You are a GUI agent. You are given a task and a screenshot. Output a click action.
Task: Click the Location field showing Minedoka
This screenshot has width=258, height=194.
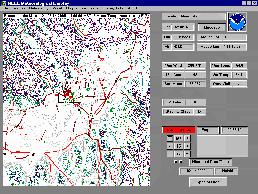point(203,16)
